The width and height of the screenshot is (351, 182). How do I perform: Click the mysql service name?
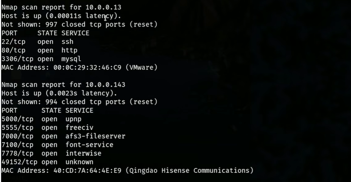point(71,59)
